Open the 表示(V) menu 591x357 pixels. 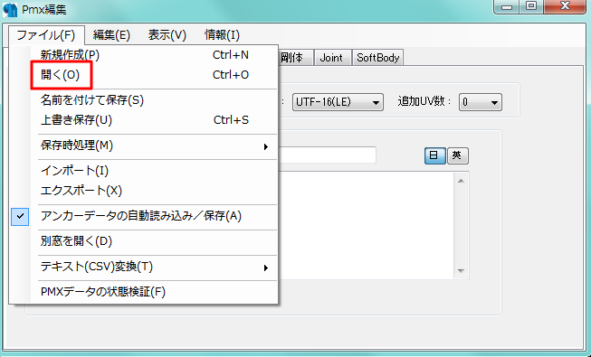[167, 35]
